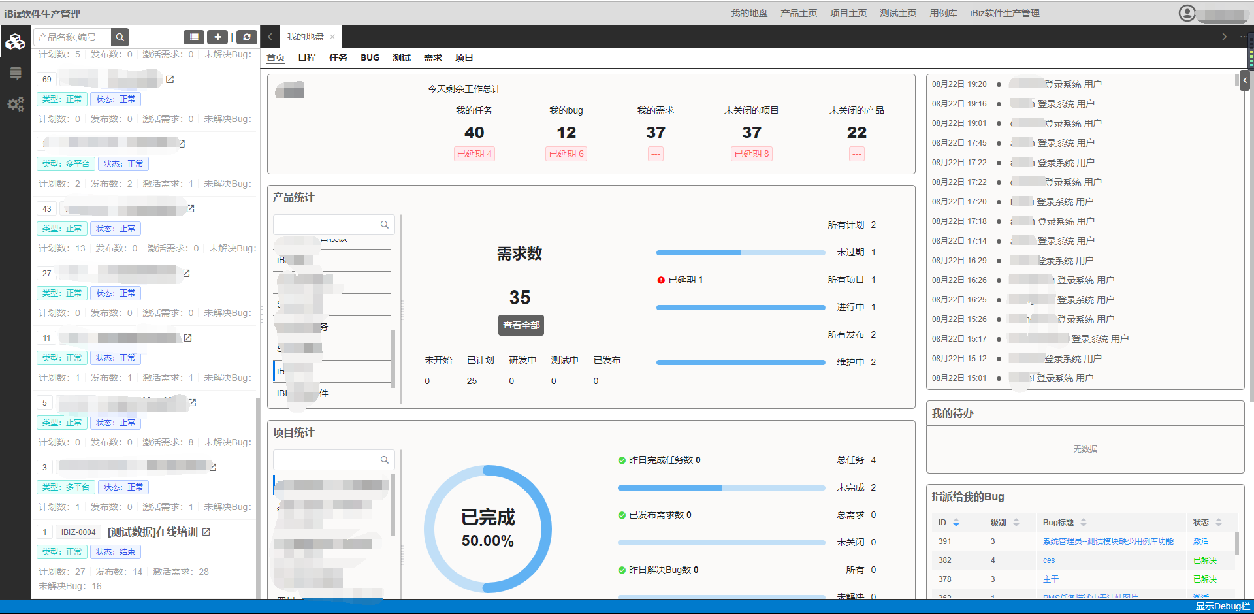
Task: Select the [测试数据]在线培训 product
Action: (152, 532)
